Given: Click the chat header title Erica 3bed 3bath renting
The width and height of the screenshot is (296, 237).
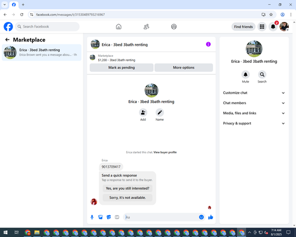Looking at the screenshot, I should 124,45.
